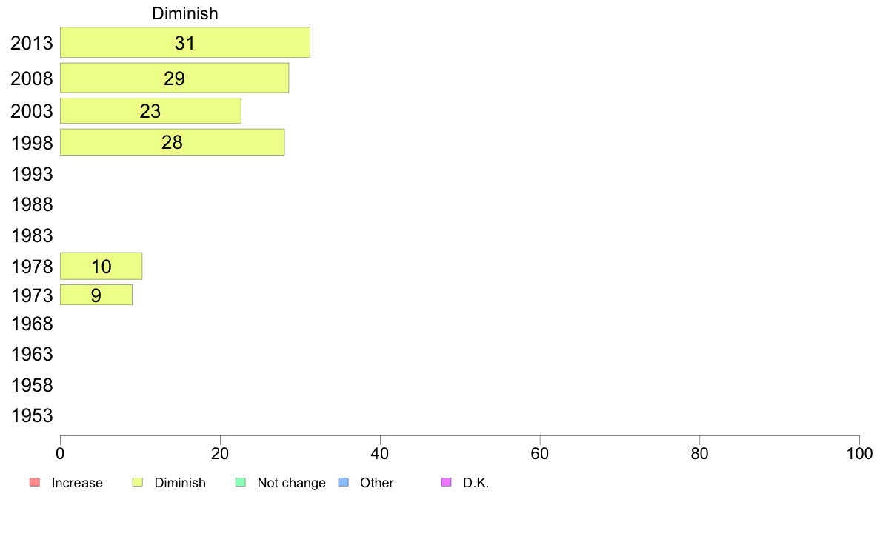880x545 pixels.
Task: Click the yellow Diminish legend swatch
Action: (x=138, y=482)
